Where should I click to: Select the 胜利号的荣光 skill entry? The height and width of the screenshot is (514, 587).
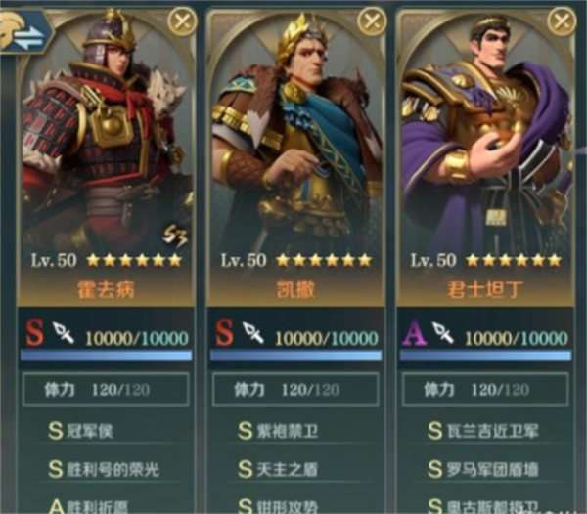104,469
